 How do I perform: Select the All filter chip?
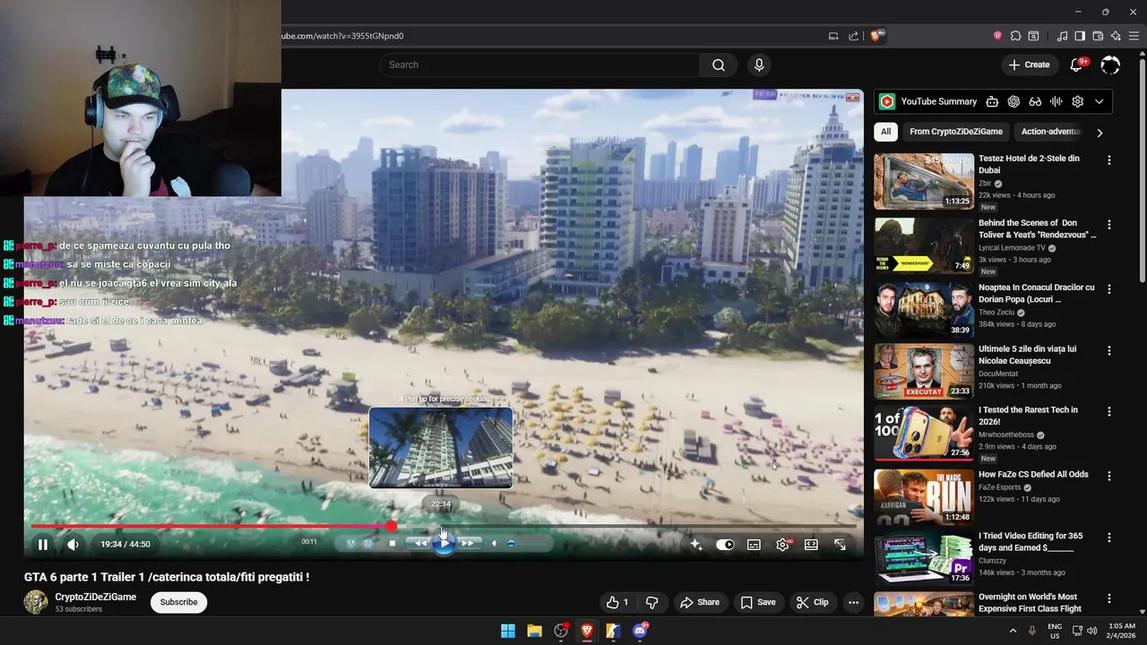[885, 132]
